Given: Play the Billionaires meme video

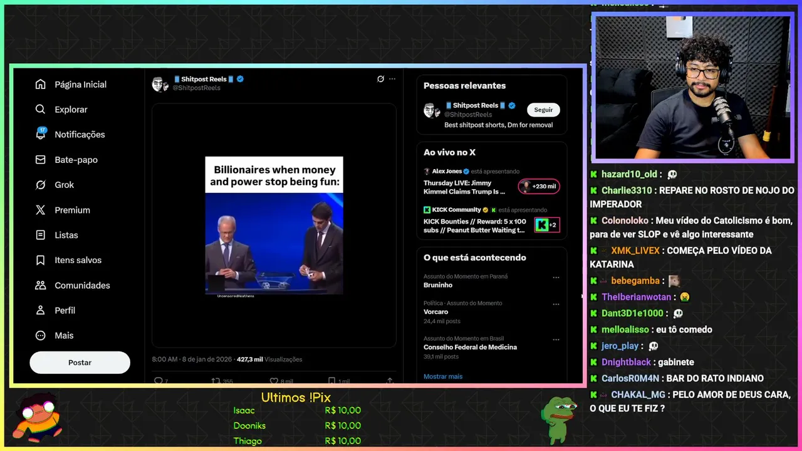Looking at the screenshot, I should pyautogui.click(x=274, y=225).
